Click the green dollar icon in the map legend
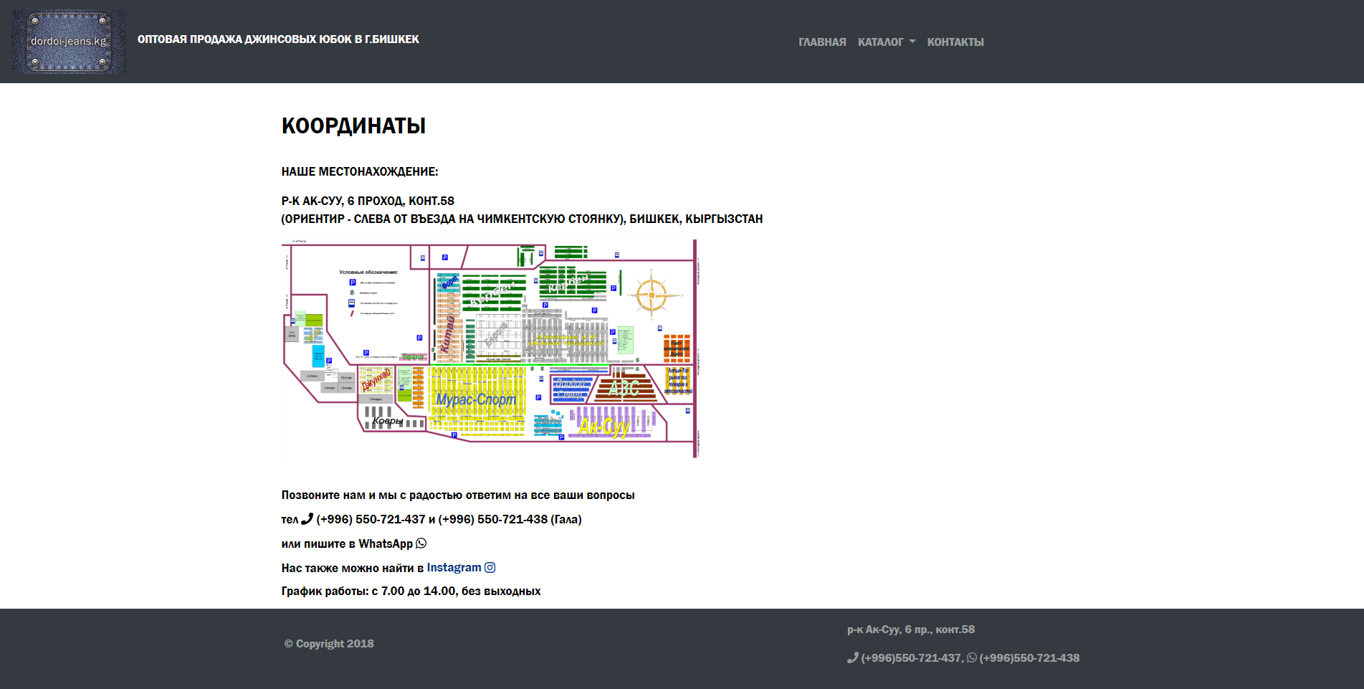This screenshot has height=689, width=1364. (352, 293)
